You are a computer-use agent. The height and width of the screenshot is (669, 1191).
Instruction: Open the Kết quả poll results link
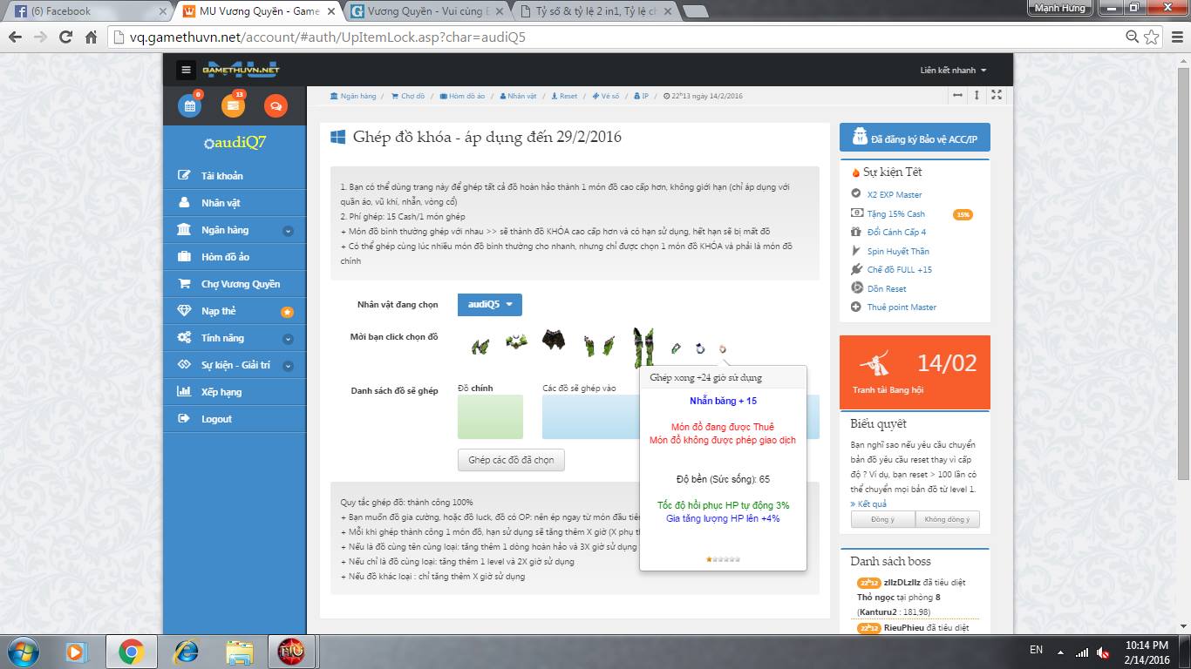coord(868,503)
